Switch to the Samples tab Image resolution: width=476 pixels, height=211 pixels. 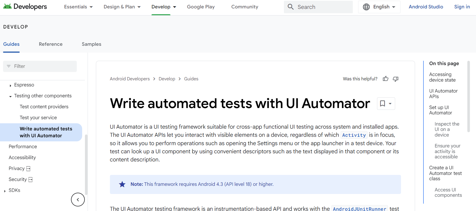[x=92, y=44]
